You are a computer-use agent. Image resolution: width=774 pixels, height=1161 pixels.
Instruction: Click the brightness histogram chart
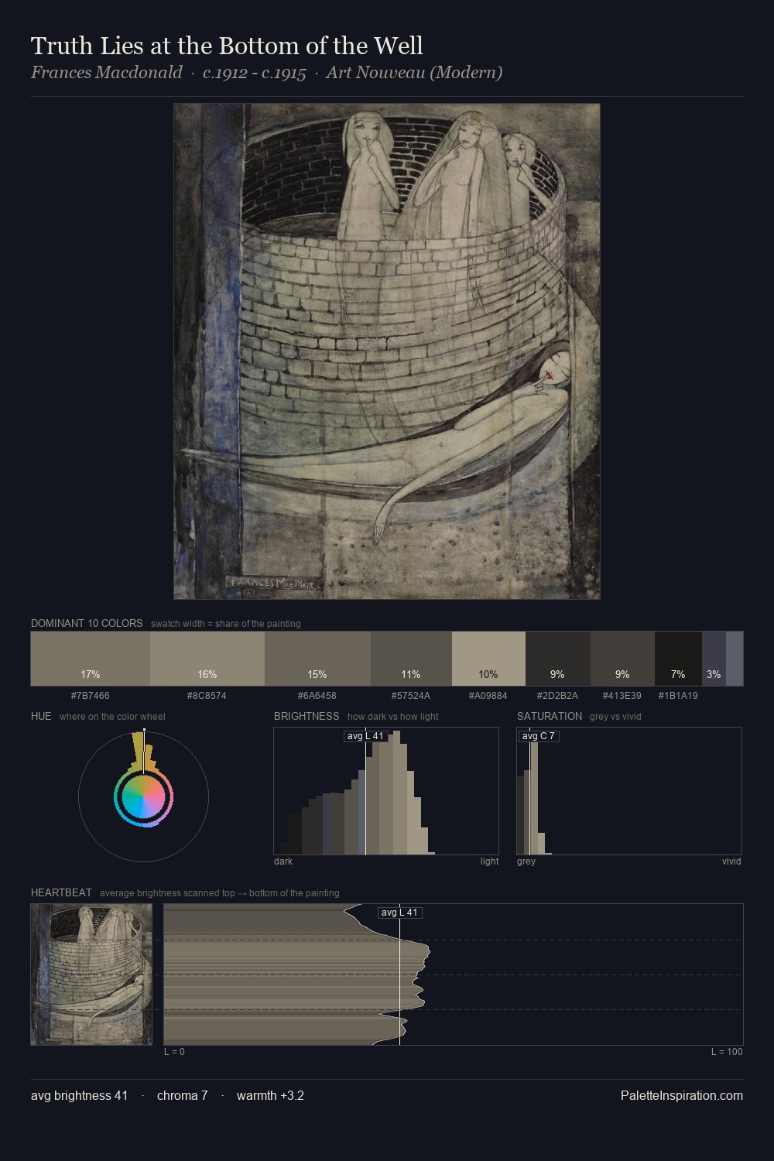(x=386, y=791)
